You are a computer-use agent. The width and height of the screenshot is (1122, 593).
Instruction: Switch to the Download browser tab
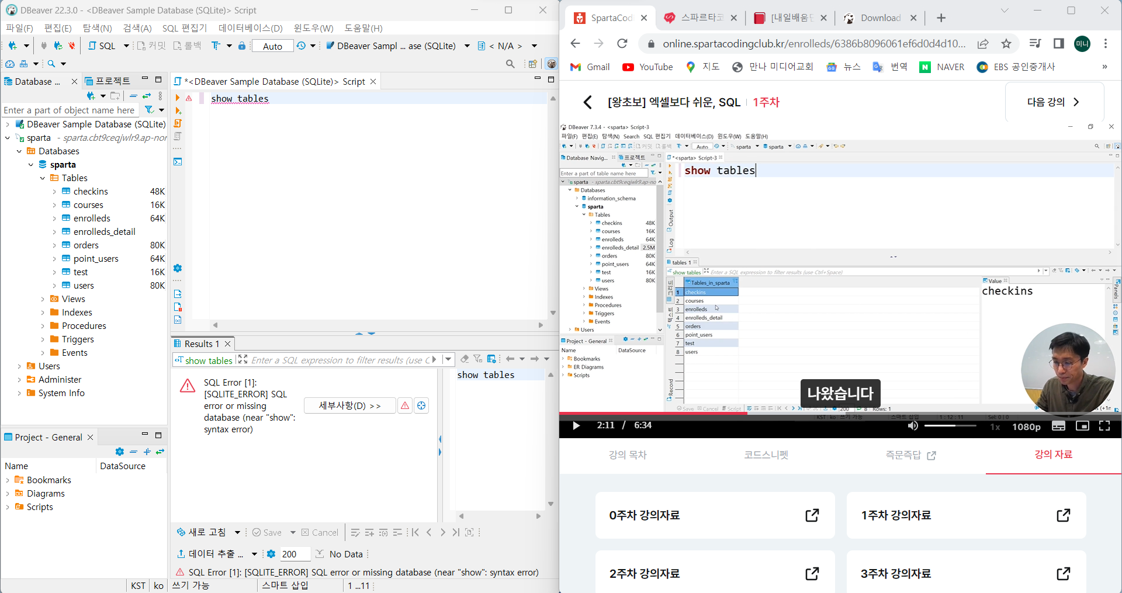880,18
